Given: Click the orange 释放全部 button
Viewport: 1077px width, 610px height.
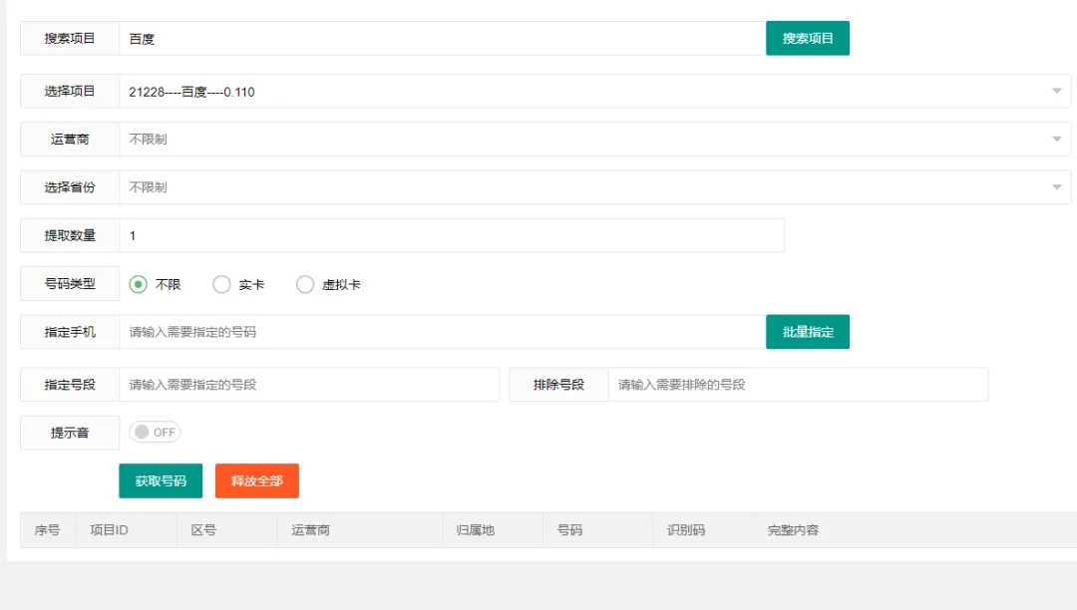Looking at the screenshot, I should (x=256, y=481).
